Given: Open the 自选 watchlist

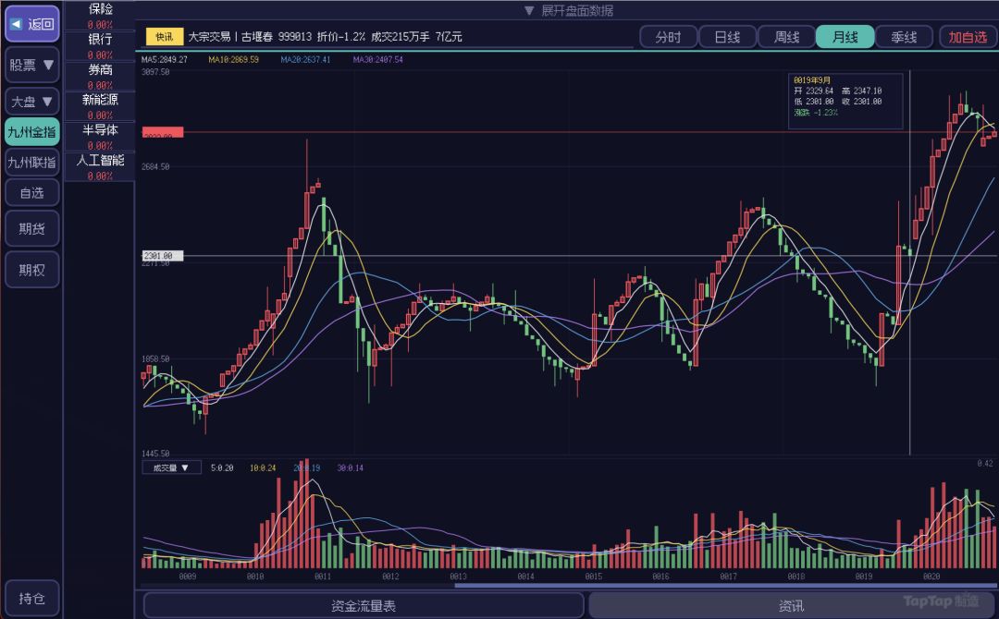Looking at the screenshot, I should pos(31,193).
